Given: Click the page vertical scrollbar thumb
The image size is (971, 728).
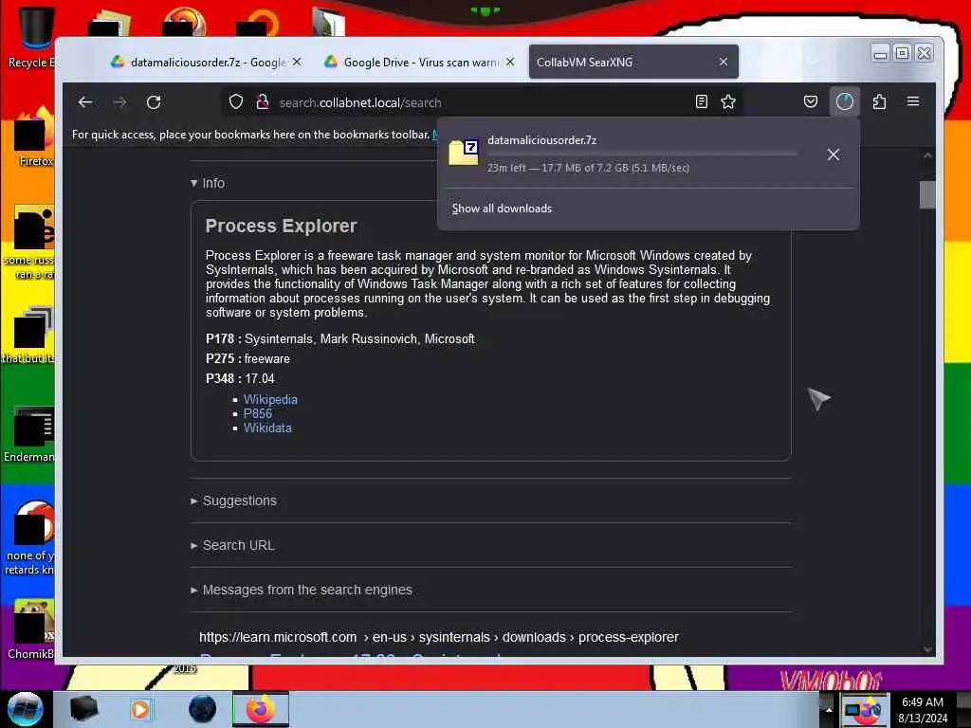Looking at the screenshot, I should (927, 195).
